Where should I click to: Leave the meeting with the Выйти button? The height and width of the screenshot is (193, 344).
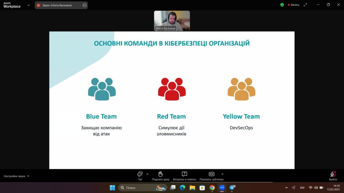(333, 176)
